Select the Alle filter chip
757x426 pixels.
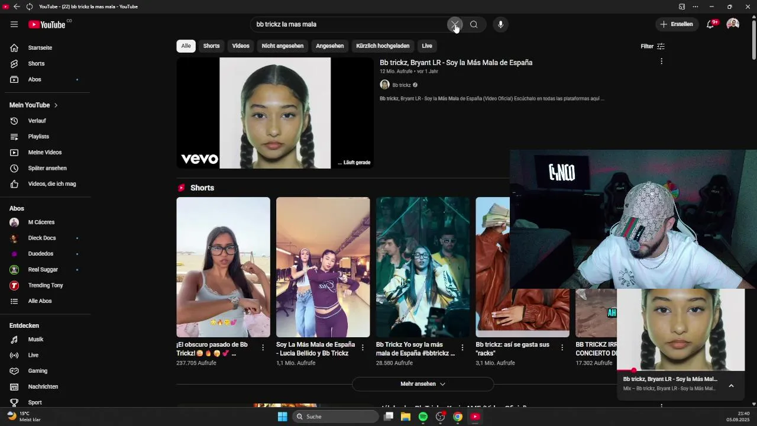[186, 46]
